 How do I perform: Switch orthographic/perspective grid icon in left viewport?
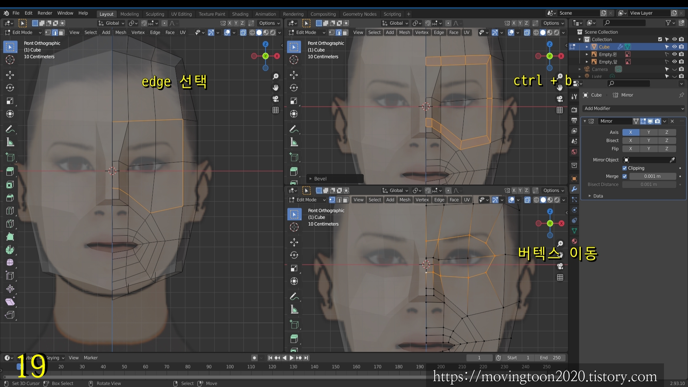[276, 110]
